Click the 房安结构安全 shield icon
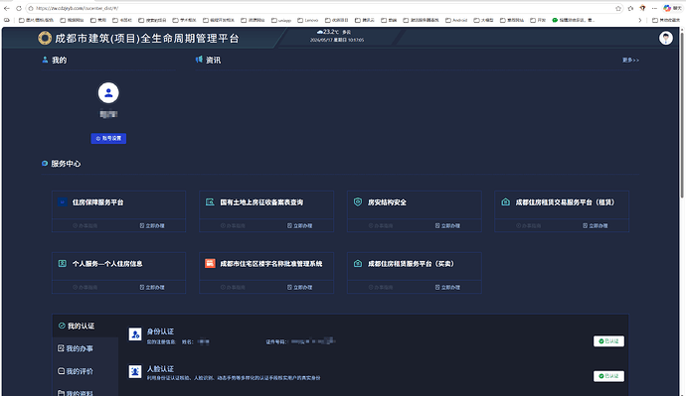 (x=358, y=202)
